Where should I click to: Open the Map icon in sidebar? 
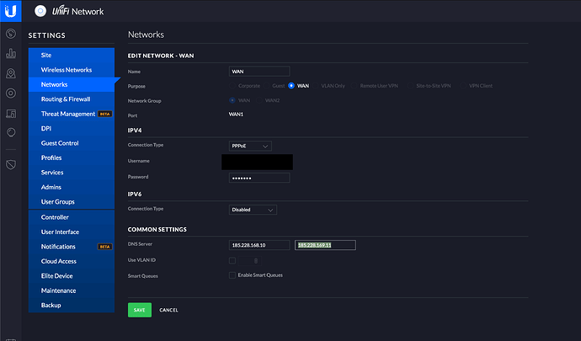point(11,73)
